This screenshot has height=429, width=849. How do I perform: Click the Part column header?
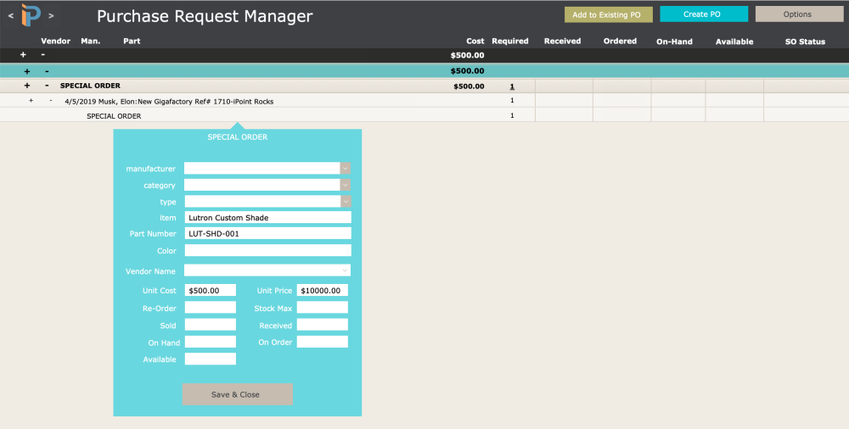tap(132, 41)
